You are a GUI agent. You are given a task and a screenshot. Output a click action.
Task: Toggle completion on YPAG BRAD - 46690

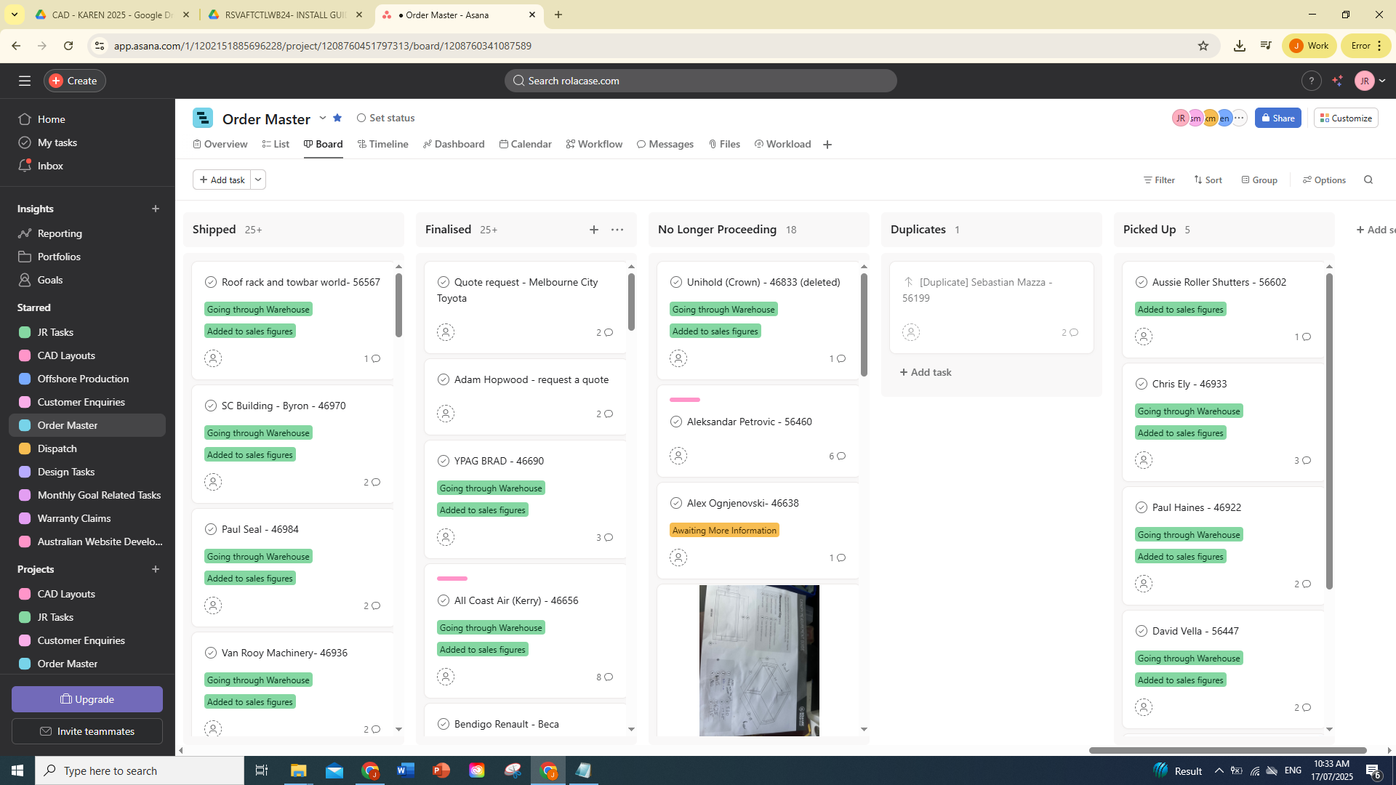[x=444, y=461]
